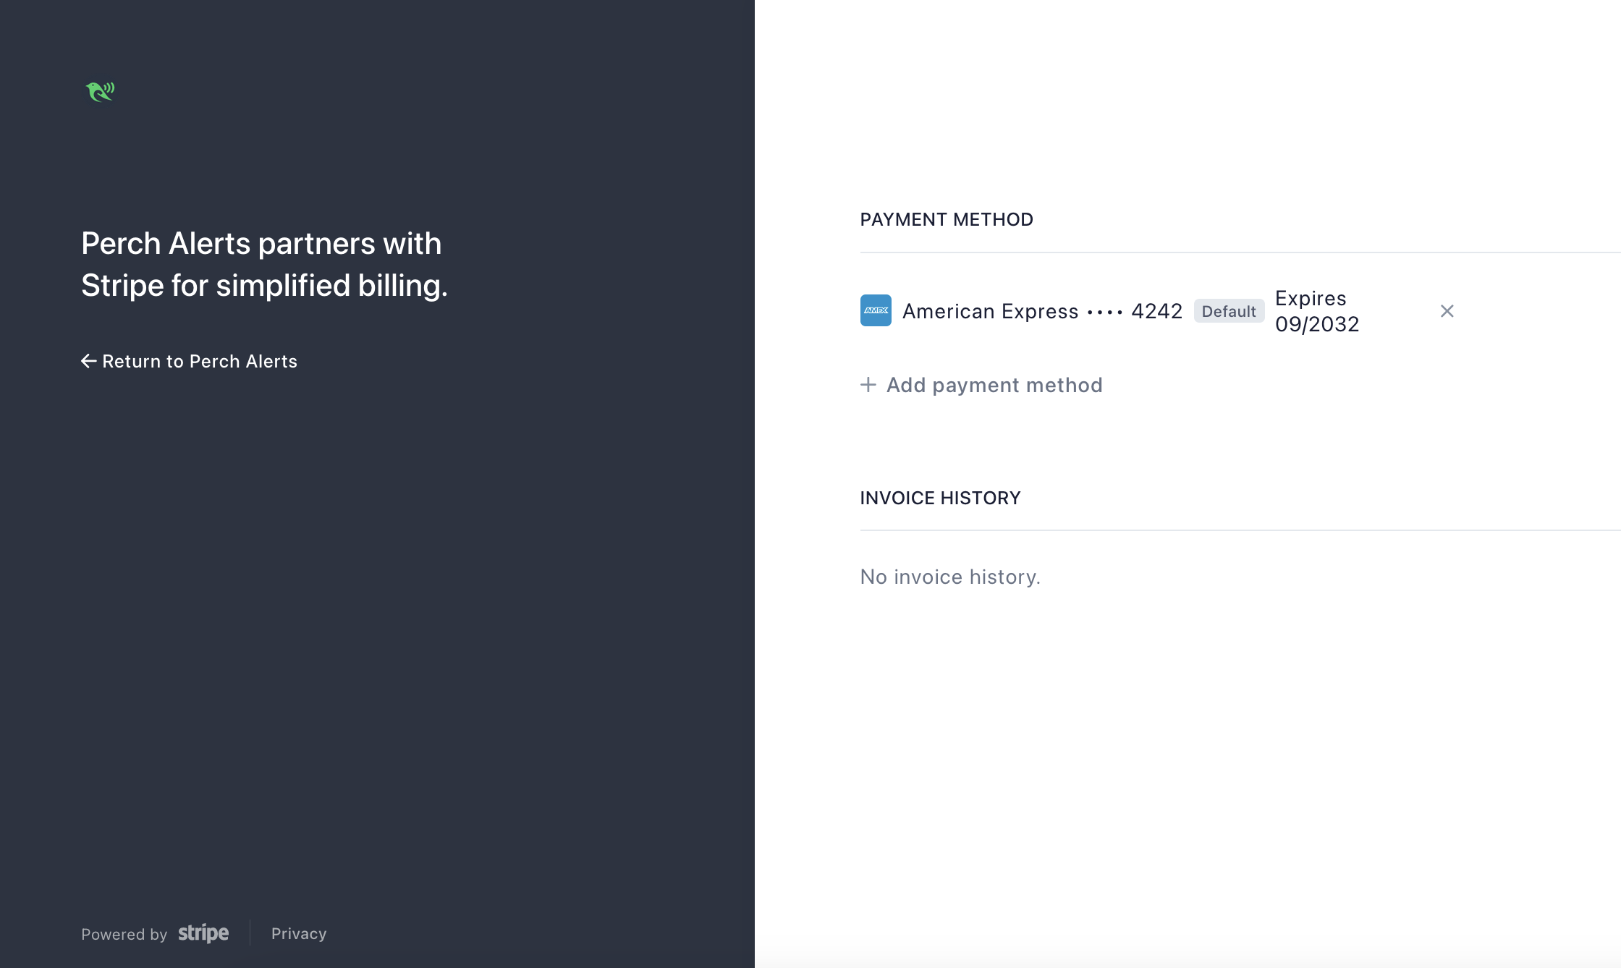Choose 'Add payment method'
1621x968 pixels.
pyautogui.click(x=994, y=385)
